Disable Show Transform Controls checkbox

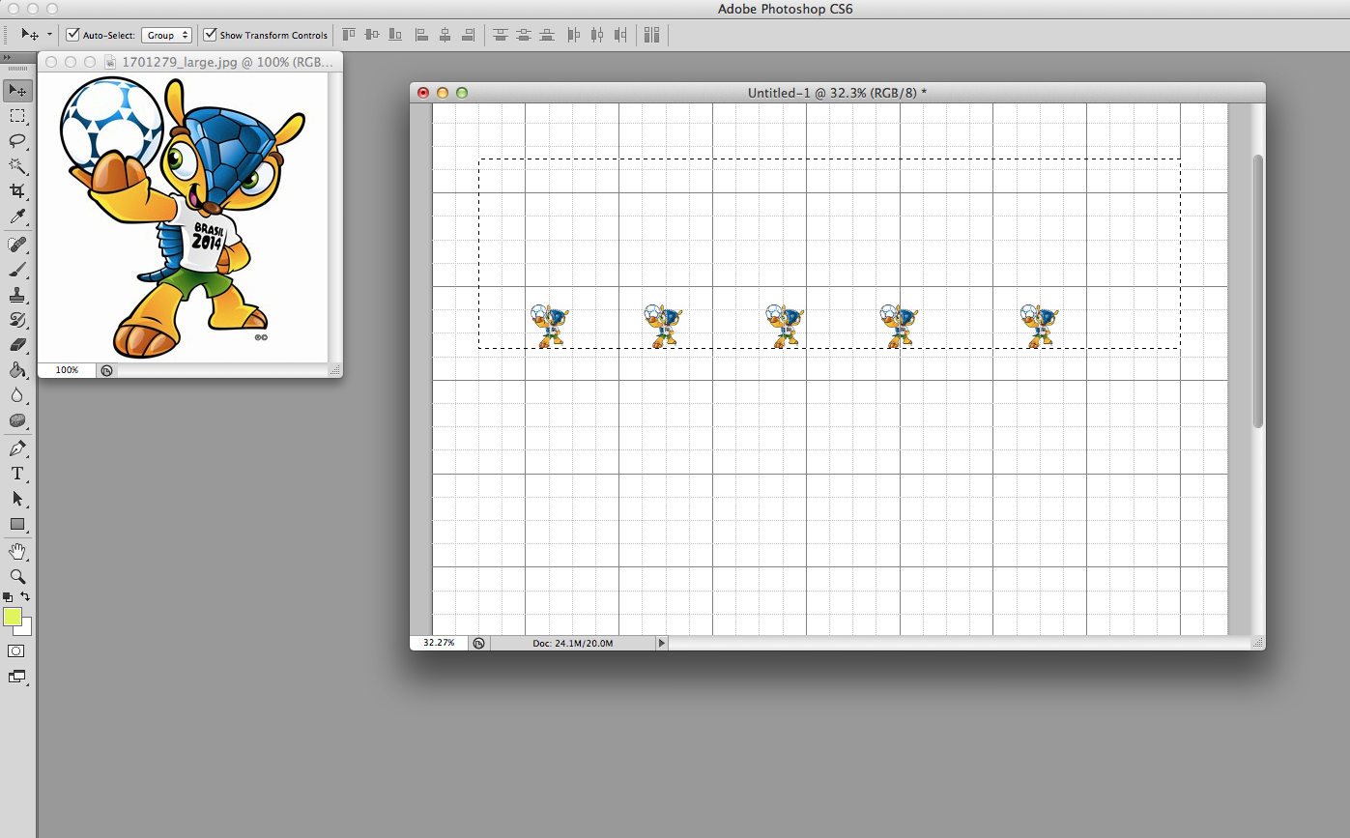(210, 35)
